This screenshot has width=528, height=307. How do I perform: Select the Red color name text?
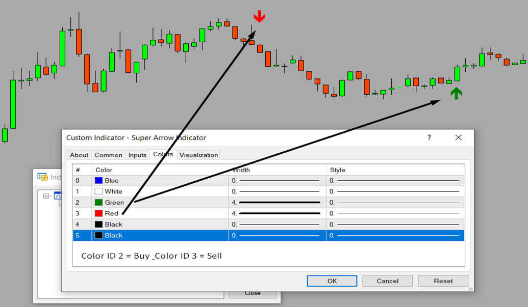(x=111, y=213)
